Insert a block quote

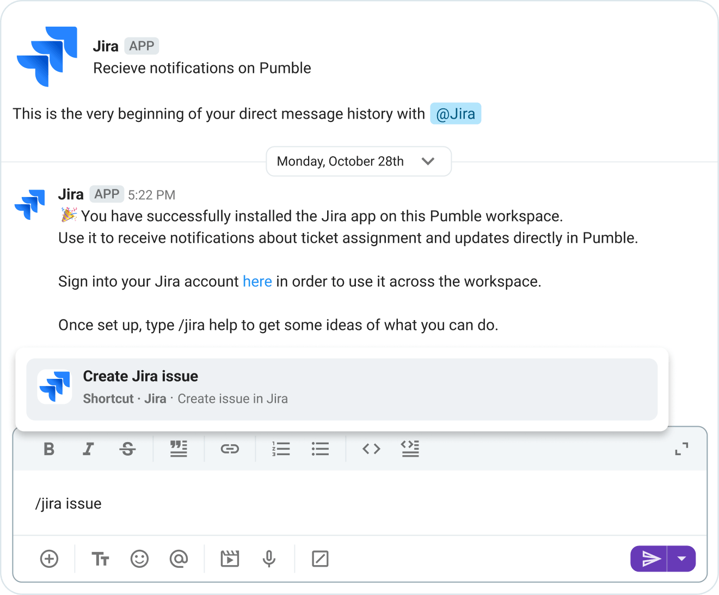(179, 449)
